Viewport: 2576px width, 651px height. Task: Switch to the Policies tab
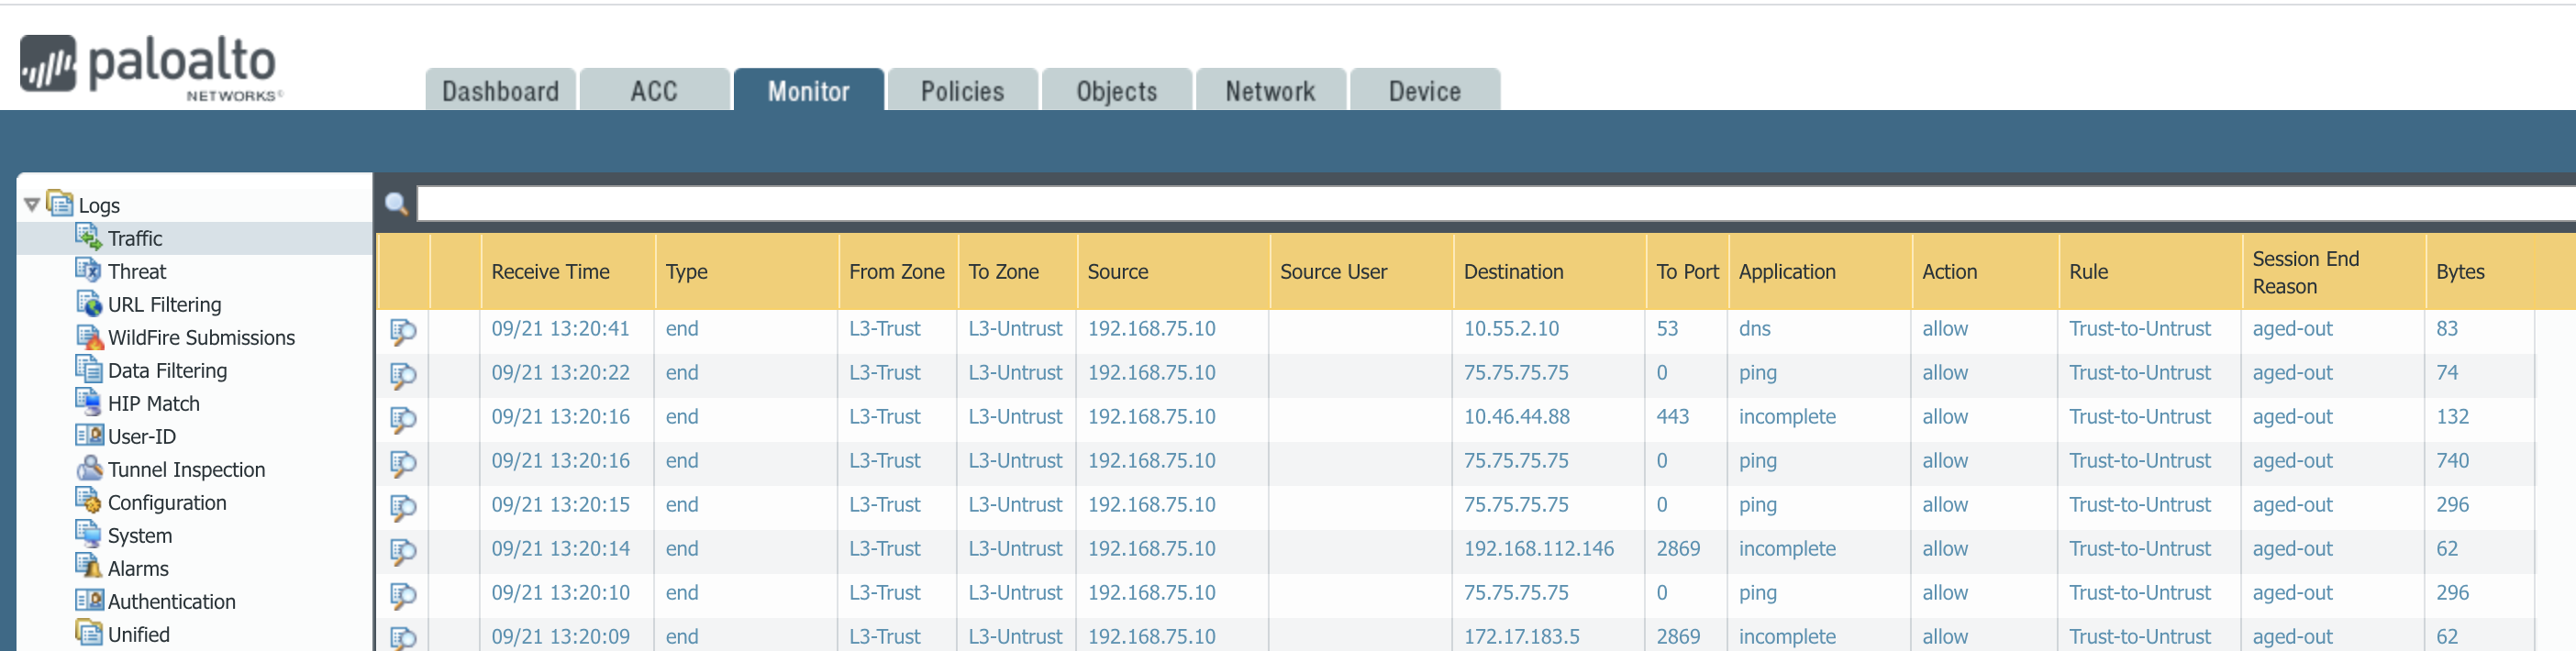(961, 91)
